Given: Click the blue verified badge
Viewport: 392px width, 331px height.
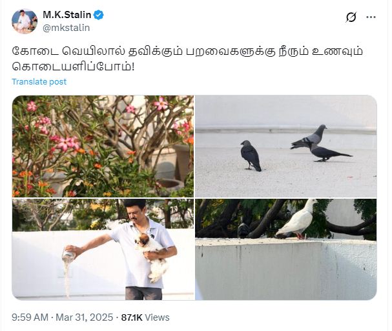Looking at the screenshot, I should [99, 15].
